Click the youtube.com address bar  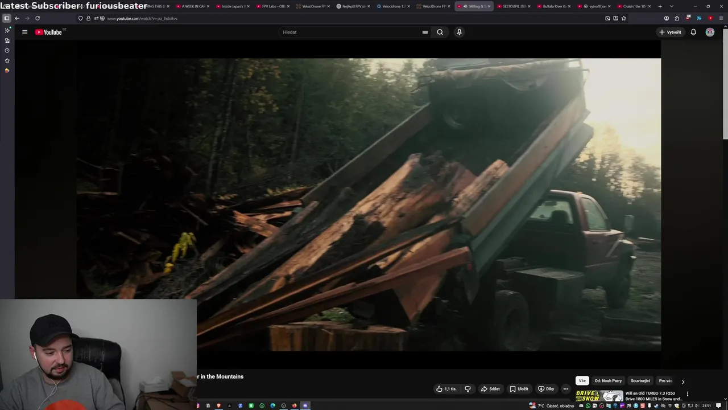tap(353, 18)
